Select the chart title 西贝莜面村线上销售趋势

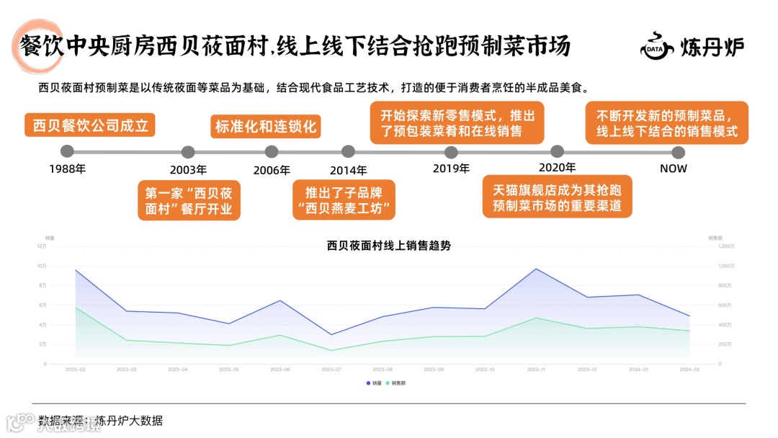pos(389,246)
